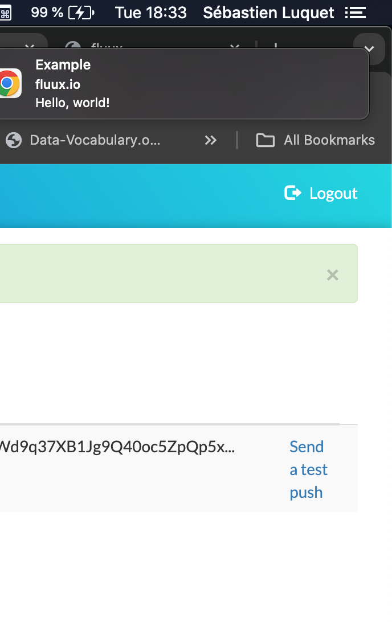This screenshot has height=622, width=392.
Task: Click the list icon in the menu bar
Action: tap(355, 12)
